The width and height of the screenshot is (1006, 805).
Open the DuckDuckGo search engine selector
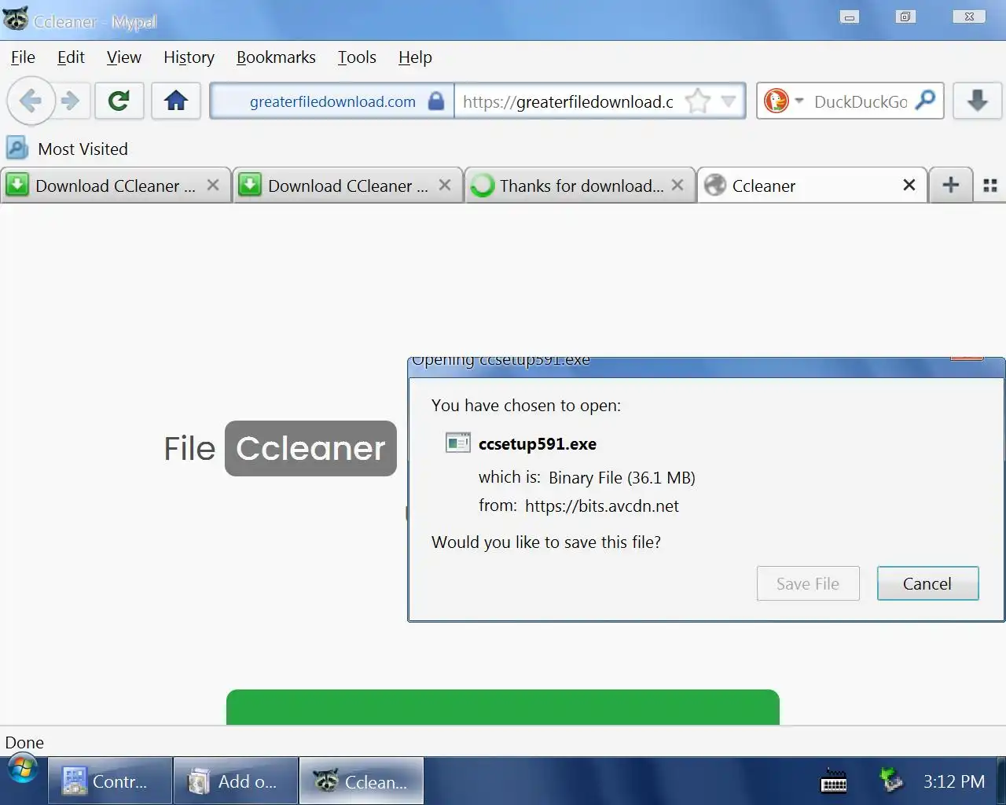[784, 101]
